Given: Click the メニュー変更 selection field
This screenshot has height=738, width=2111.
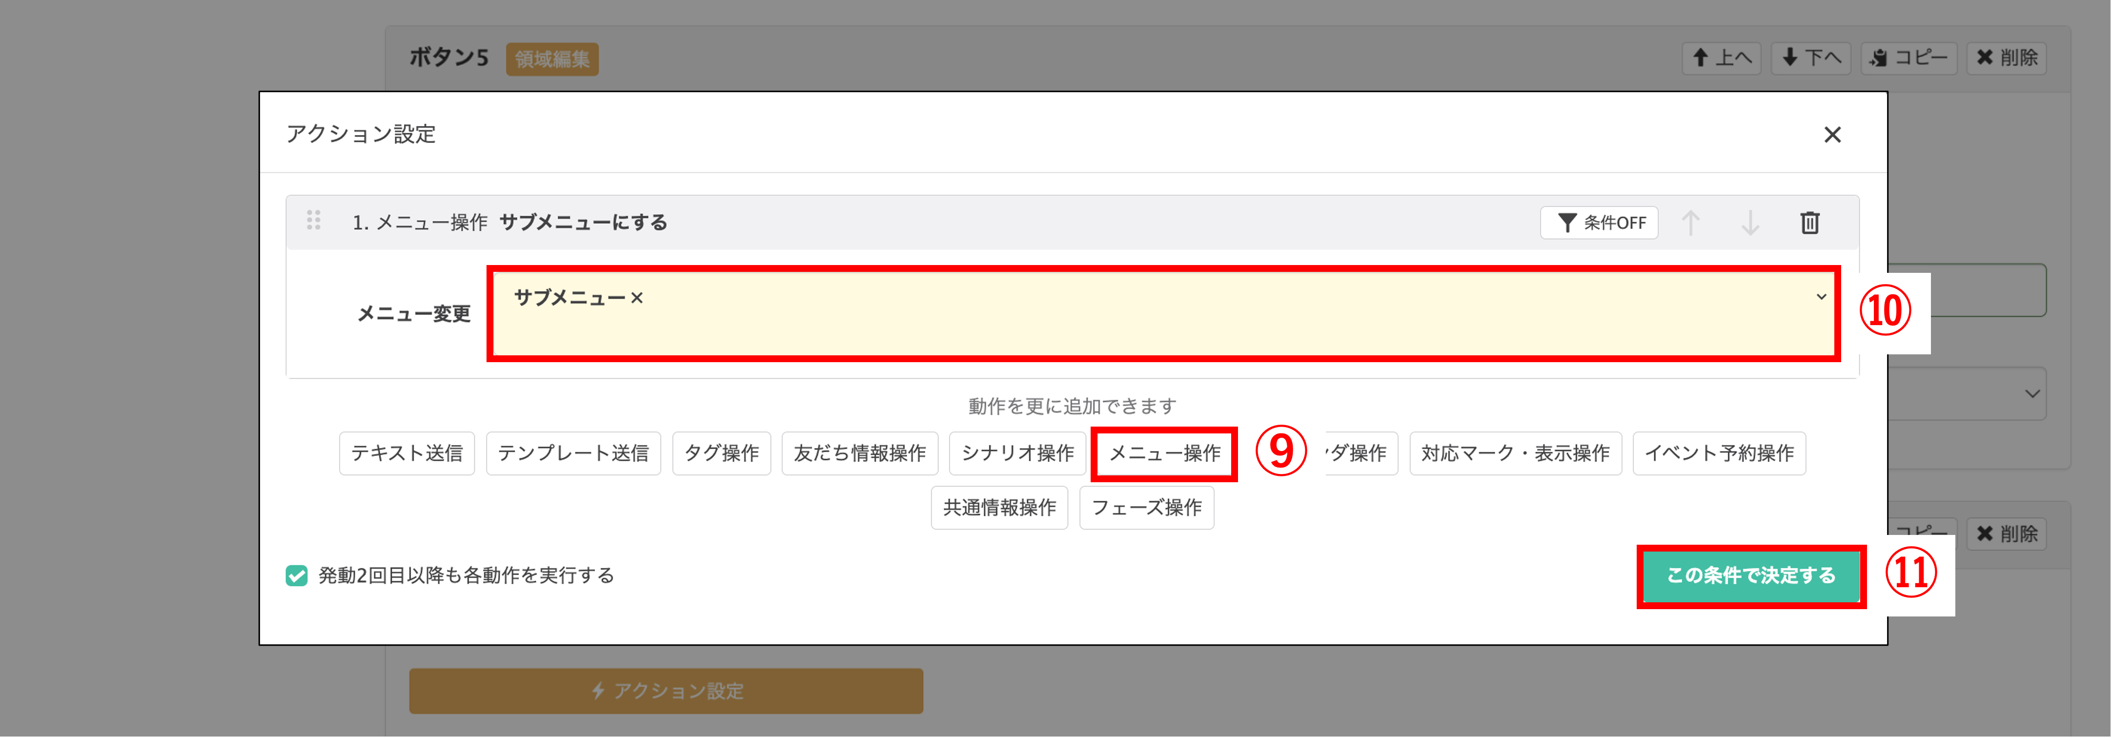Looking at the screenshot, I should click(1163, 313).
